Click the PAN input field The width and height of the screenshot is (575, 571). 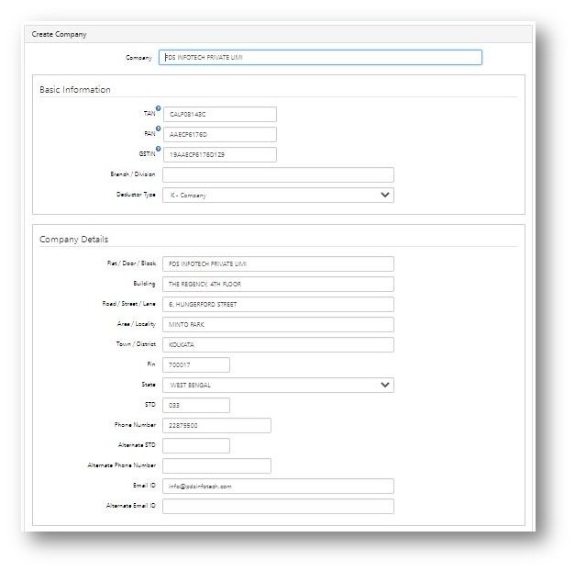(220, 134)
